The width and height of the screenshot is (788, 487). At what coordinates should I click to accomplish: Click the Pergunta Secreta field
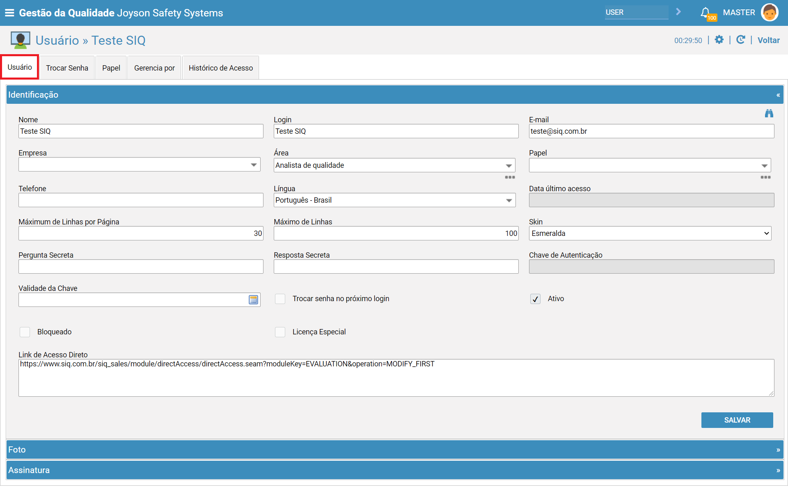pyautogui.click(x=141, y=267)
